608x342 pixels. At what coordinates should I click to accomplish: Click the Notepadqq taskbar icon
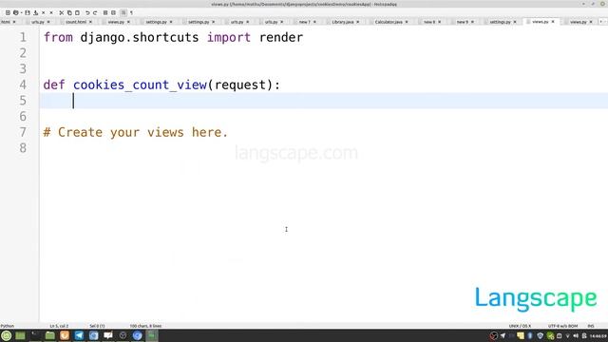click(152, 335)
